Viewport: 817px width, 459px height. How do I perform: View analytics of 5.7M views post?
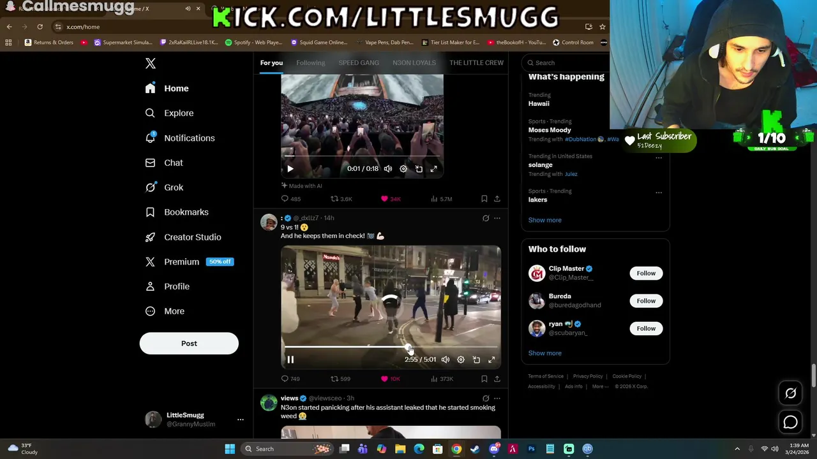[441, 199]
